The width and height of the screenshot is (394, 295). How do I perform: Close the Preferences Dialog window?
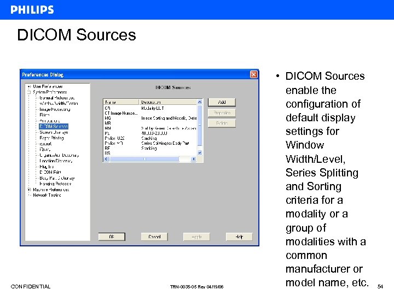(253, 74)
